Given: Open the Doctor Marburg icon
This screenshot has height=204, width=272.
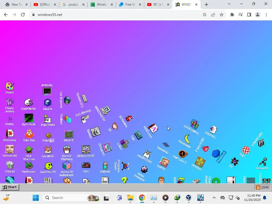Looking at the screenshot, I should pyautogui.click(x=67, y=150).
